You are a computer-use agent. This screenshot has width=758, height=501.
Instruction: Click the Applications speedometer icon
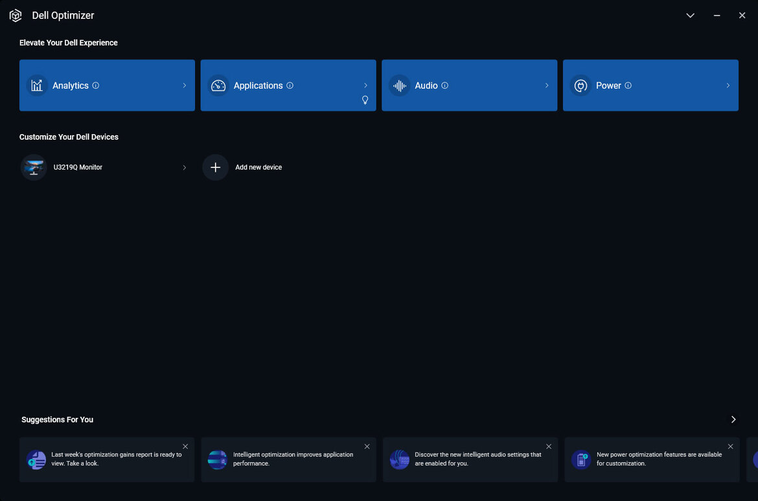(218, 86)
